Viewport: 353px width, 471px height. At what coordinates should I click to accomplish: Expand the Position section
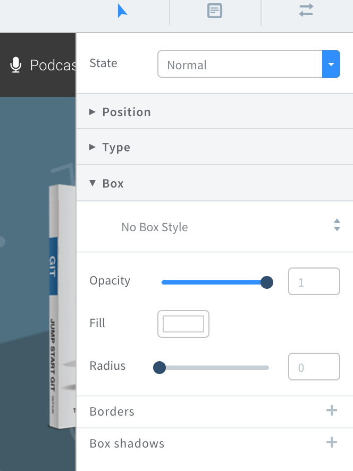pyautogui.click(x=215, y=112)
